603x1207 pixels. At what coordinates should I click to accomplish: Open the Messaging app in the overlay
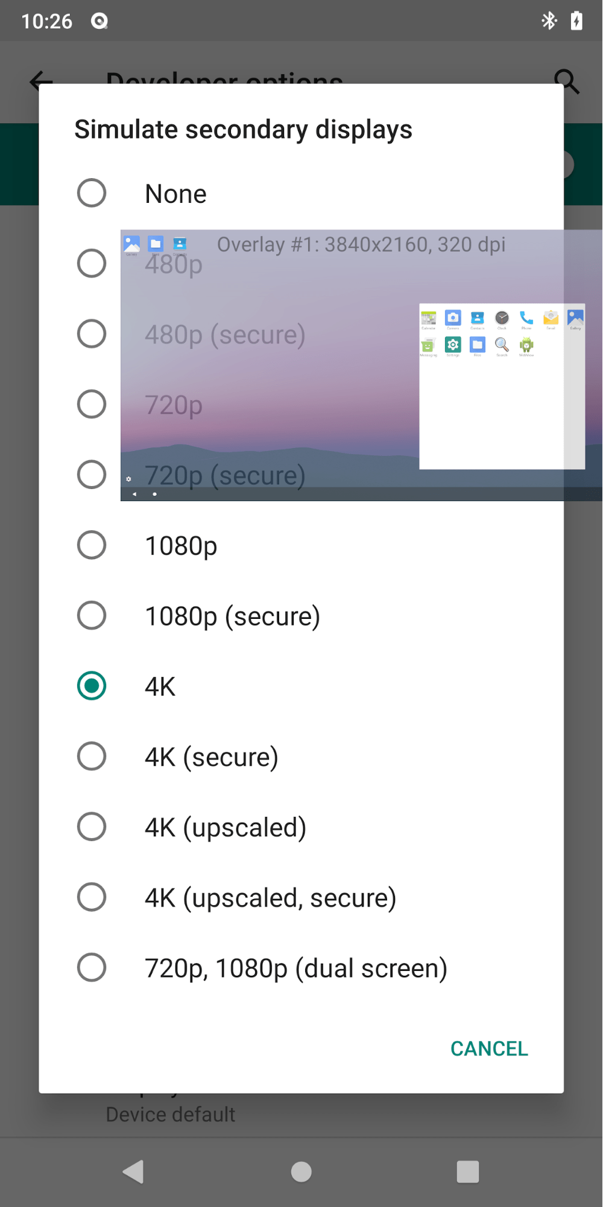(428, 344)
